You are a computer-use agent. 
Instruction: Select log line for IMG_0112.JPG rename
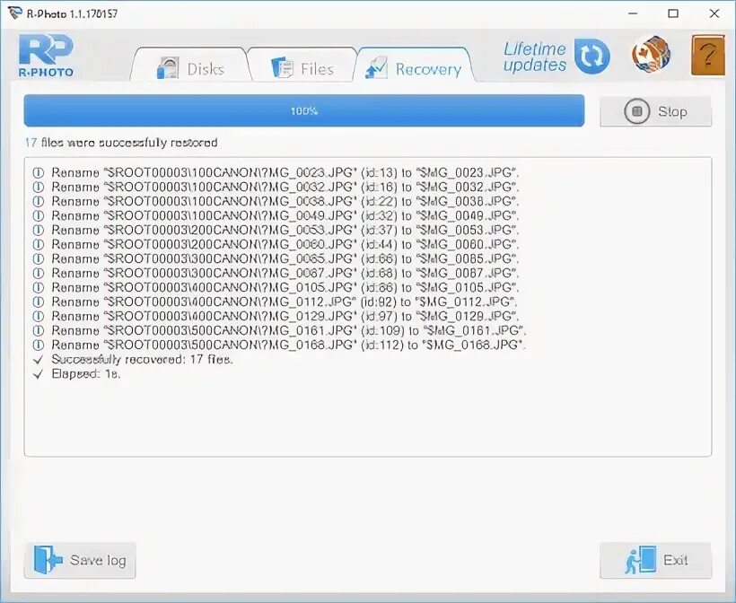point(284,301)
